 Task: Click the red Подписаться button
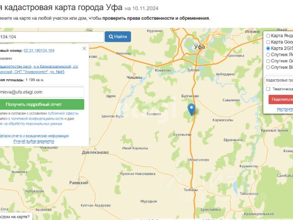click(x=281, y=99)
